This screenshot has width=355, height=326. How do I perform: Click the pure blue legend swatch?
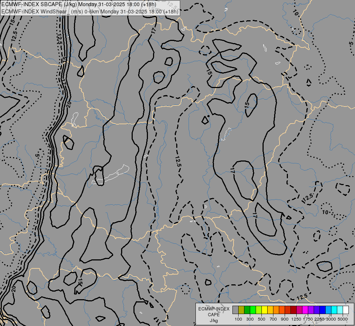pyautogui.click(x=323, y=310)
